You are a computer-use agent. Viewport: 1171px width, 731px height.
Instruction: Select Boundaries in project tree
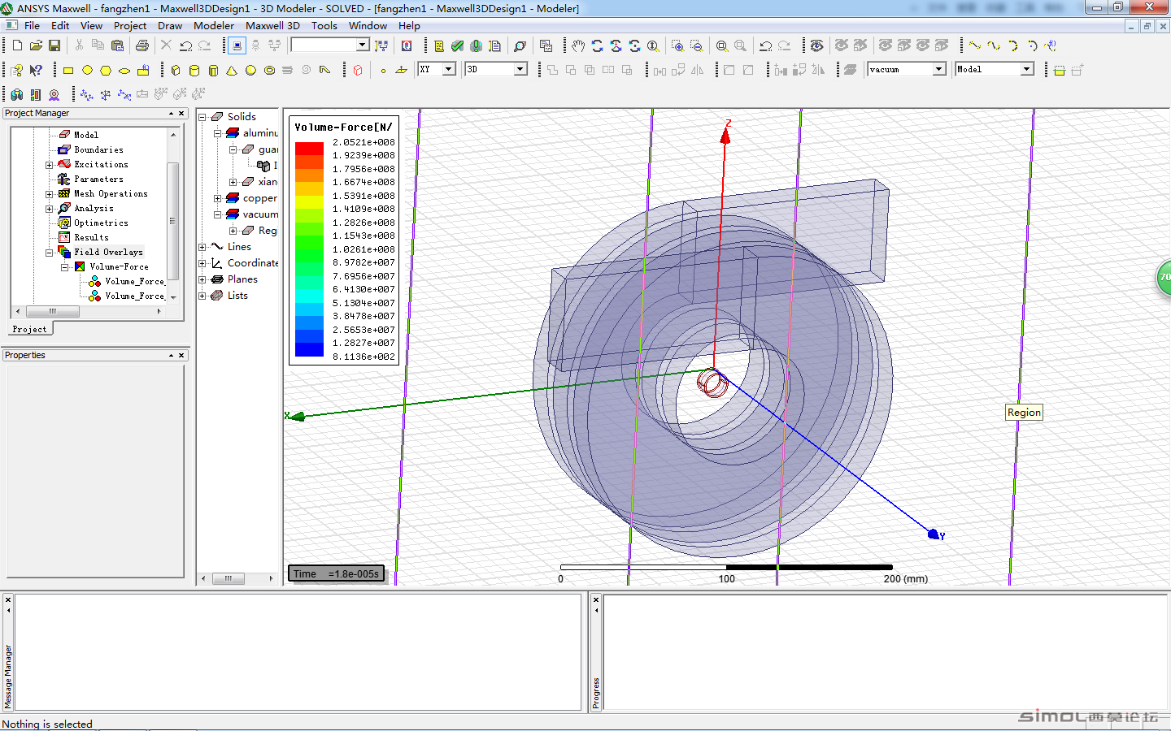click(x=98, y=150)
